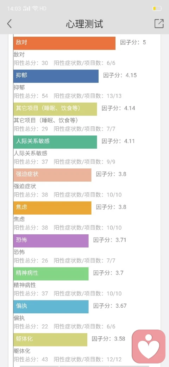
Task: Select the purple 恐怖 bar
Action: pyautogui.click(x=51, y=241)
